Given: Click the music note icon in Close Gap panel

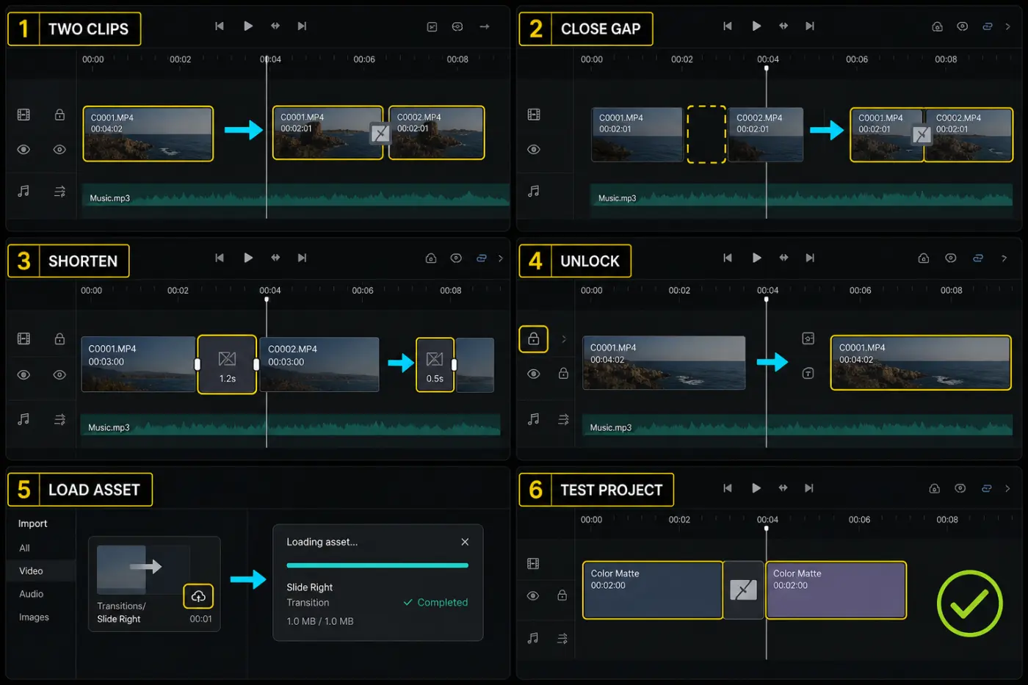Looking at the screenshot, I should 534,191.
